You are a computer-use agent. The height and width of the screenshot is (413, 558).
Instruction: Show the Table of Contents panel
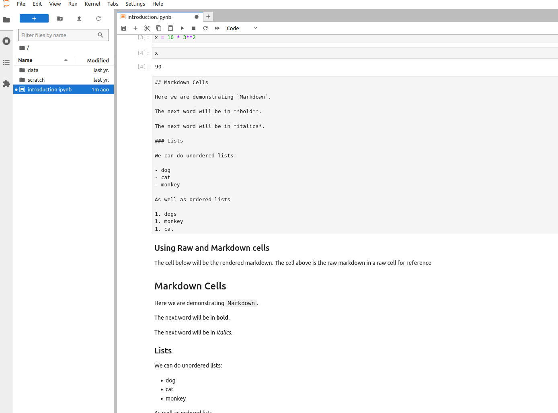[x=6, y=62]
